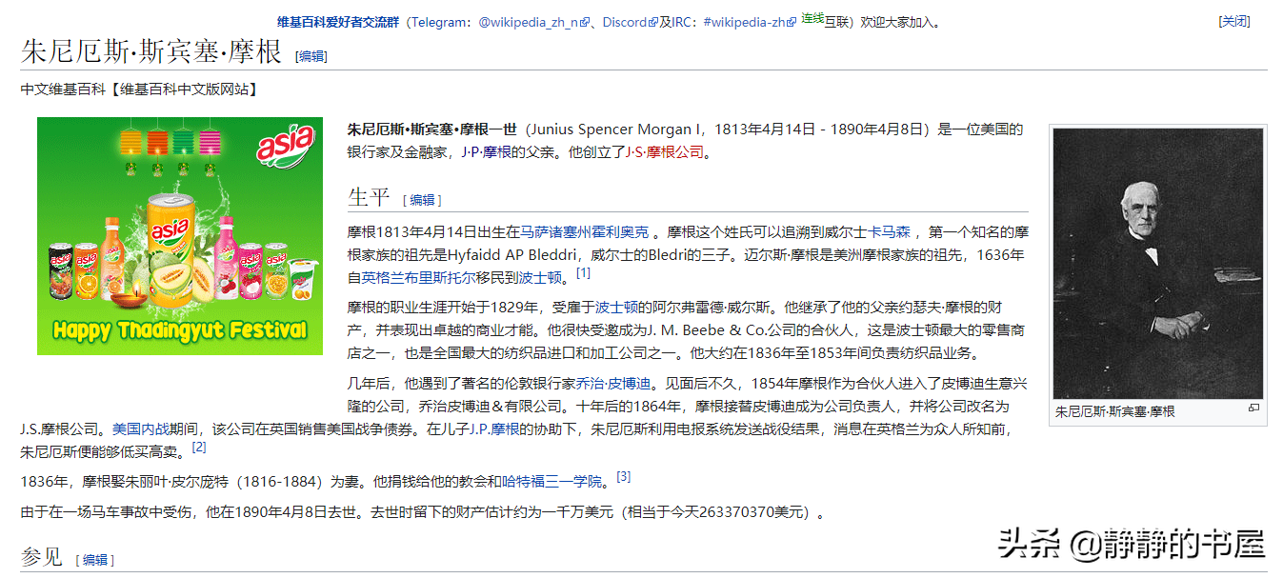Edit the 生平 section
The width and height of the screenshot is (1283, 578).
pyautogui.click(x=422, y=200)
